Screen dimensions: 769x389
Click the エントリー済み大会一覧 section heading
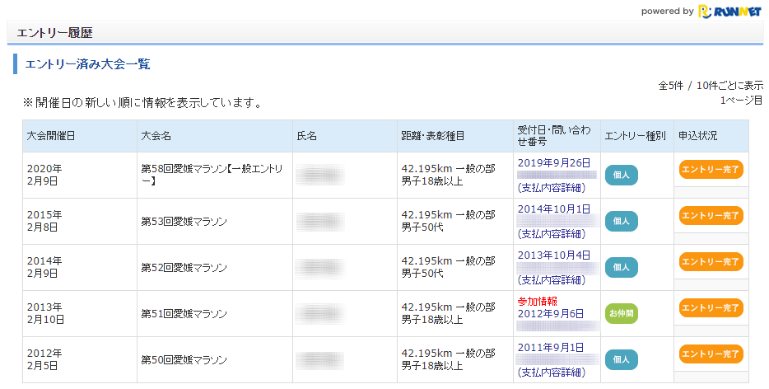coord(88,64)
